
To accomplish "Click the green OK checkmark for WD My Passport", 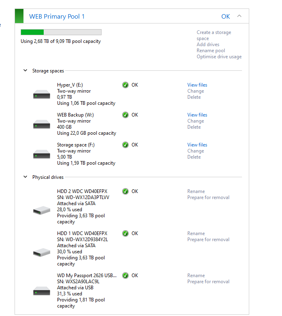I will [x=125, y=276].
